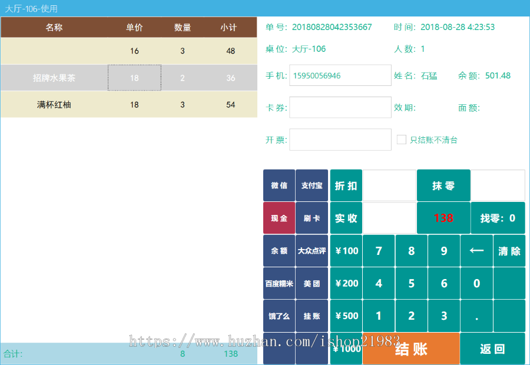Select 微信 payment method
Image resolution: width=530 pixels, height=365 pixels.
(x=279, y=186)
